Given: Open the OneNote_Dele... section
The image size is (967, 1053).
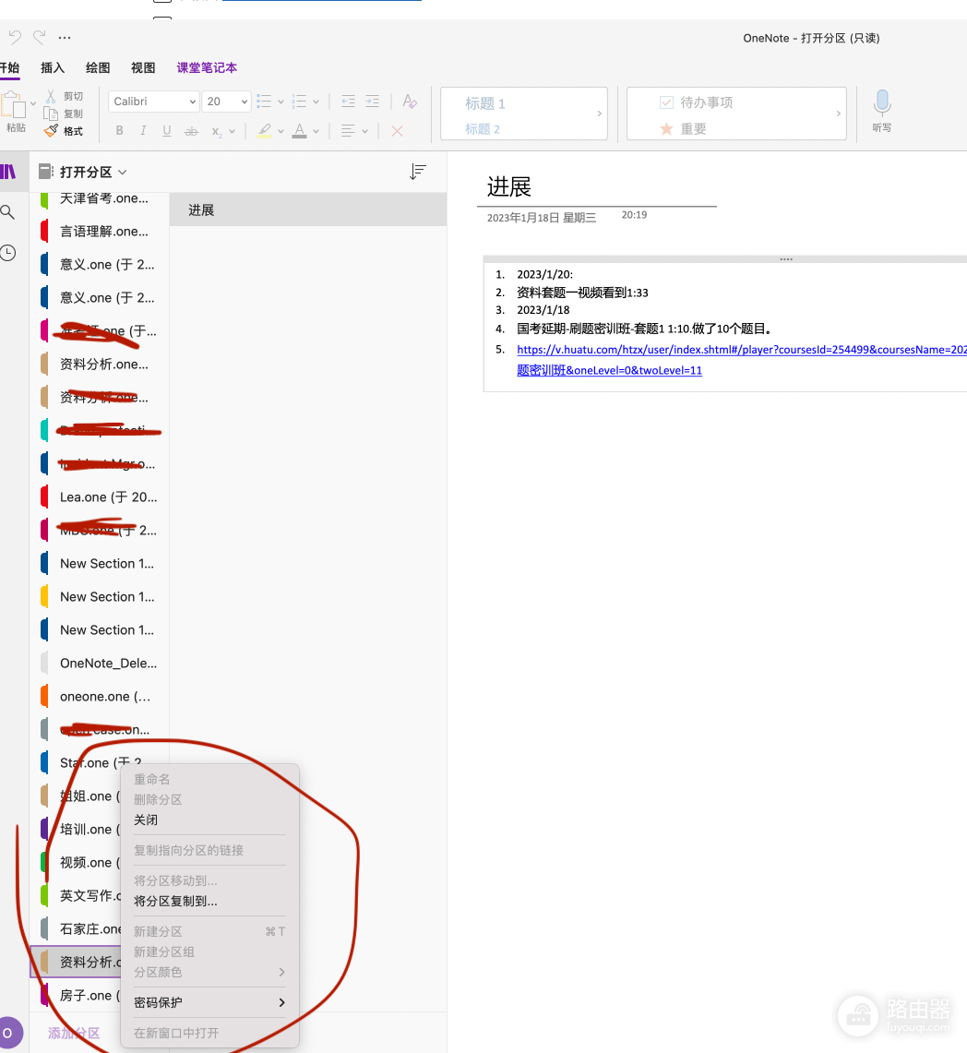Looking at the screenshot, I should pos(100,664).
